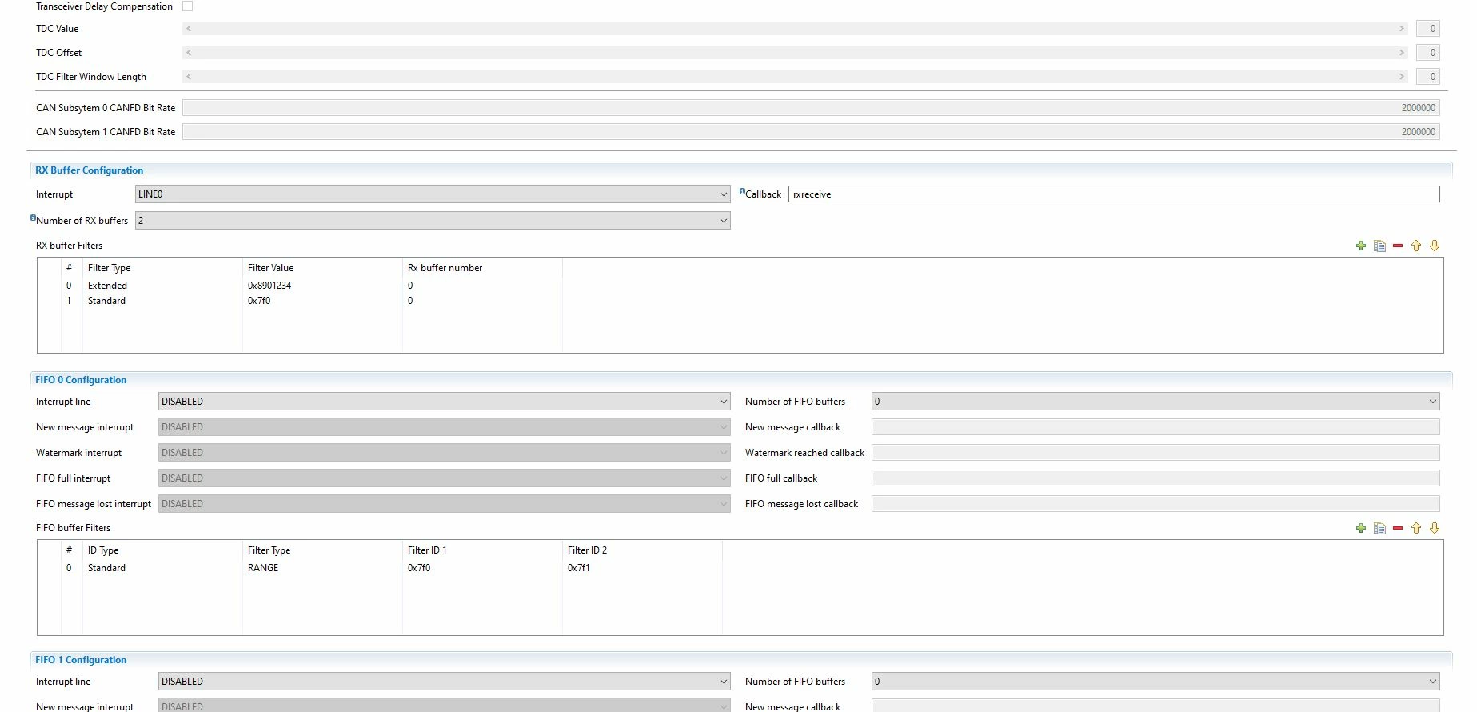Screen dimensions: 1477x712
Task: Click the rxreceive Callback input field
Action: click(x=1114, y=194)
